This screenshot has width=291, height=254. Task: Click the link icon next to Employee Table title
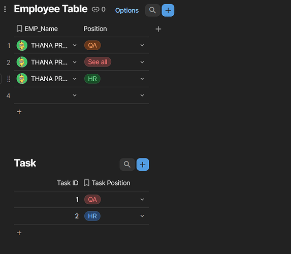point(95,9)
